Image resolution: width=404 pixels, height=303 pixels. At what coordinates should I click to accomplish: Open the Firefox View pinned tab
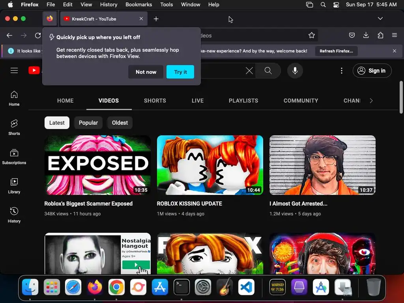50,19
